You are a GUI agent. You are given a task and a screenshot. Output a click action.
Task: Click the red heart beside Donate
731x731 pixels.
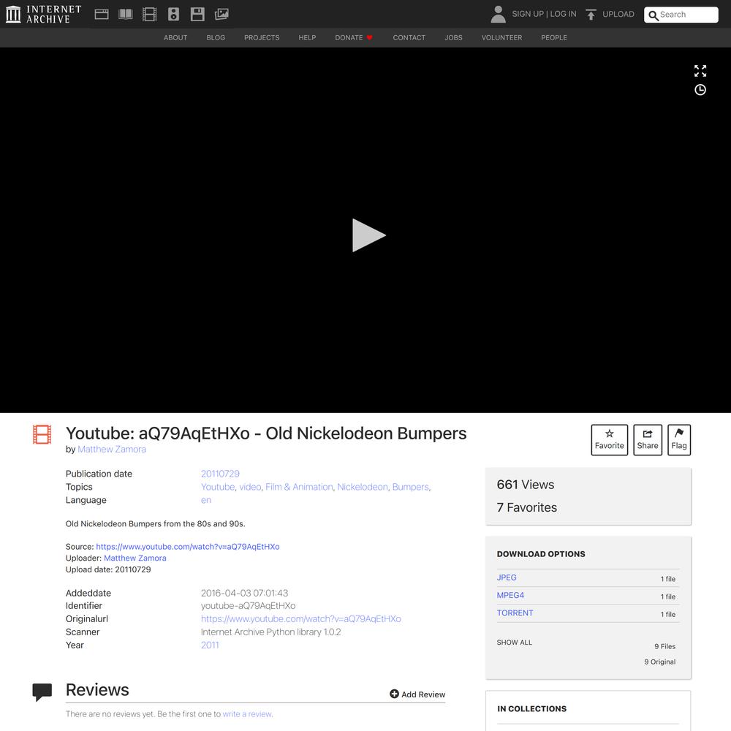point(369,38)
